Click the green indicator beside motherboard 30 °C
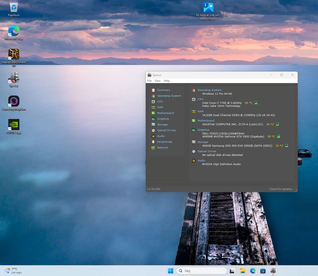This screenshot has width=318, height=276. tap(278, 124)
